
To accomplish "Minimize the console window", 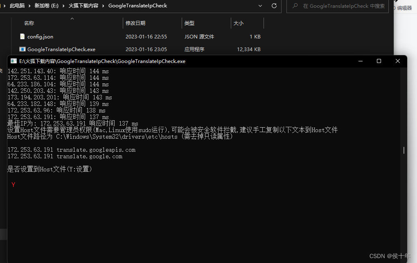I will (361, 61).
